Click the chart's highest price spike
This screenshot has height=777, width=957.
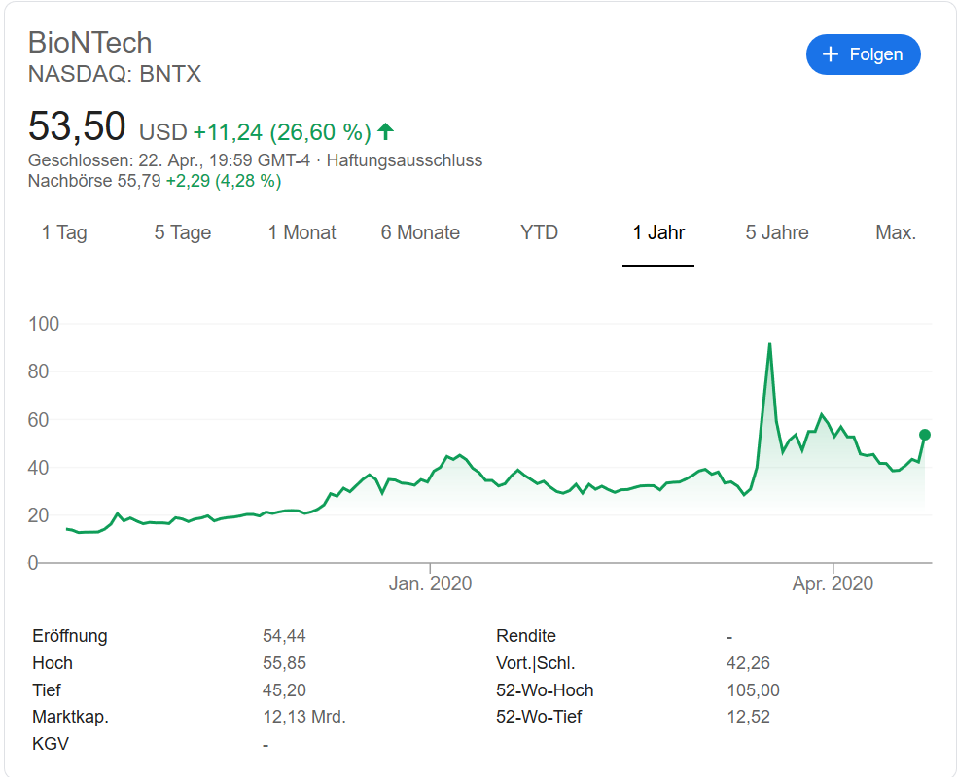coord(769,344)
